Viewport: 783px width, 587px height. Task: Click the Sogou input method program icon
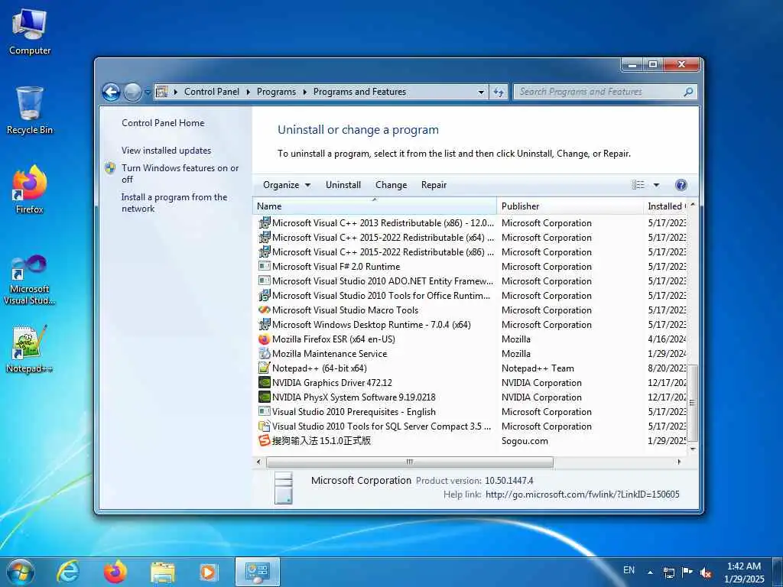point(264,441)
